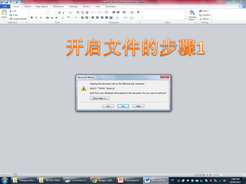Open Telegram Desktop folder from taskbar
The image size is (246, 184).
tap(24, 180)
